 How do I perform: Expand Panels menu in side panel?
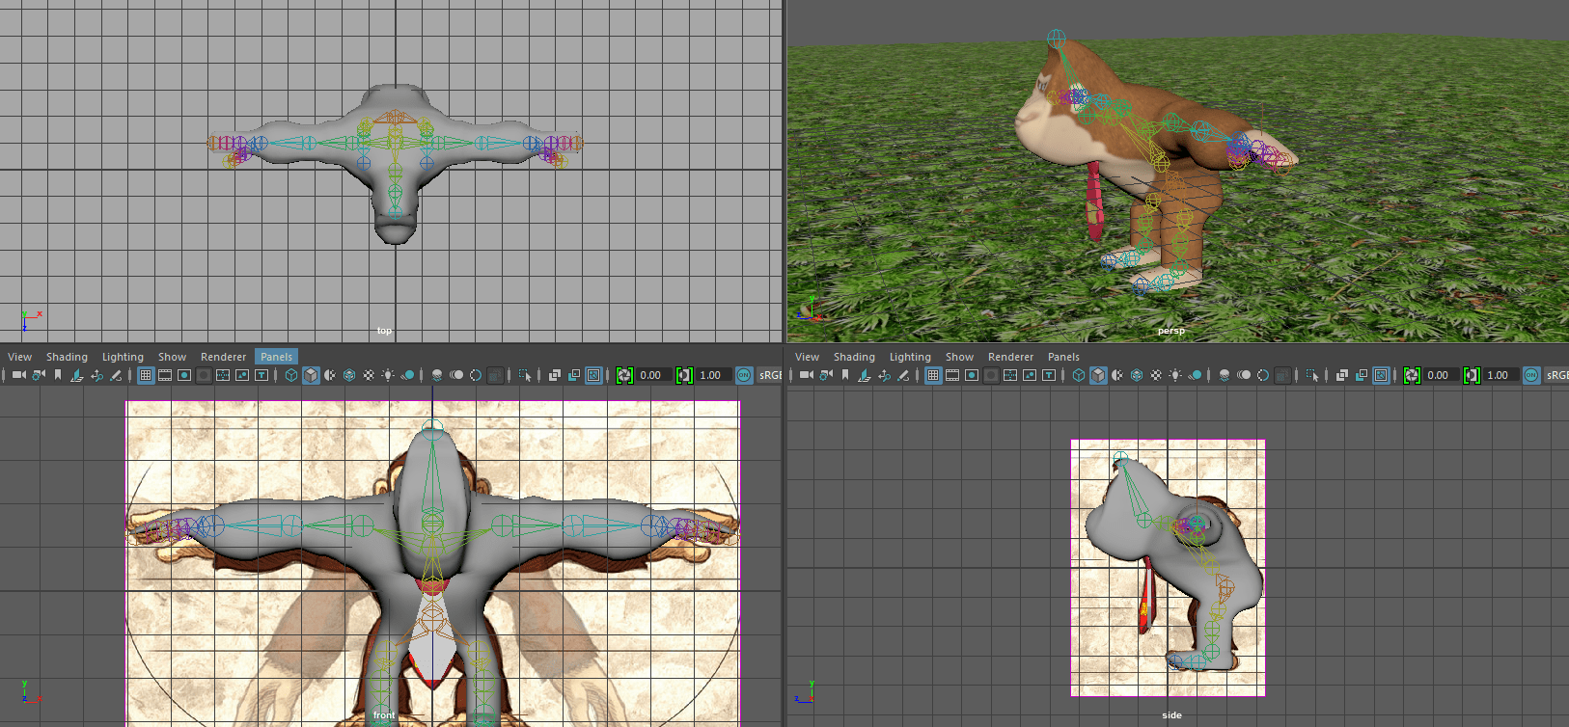pos(1063,357)
